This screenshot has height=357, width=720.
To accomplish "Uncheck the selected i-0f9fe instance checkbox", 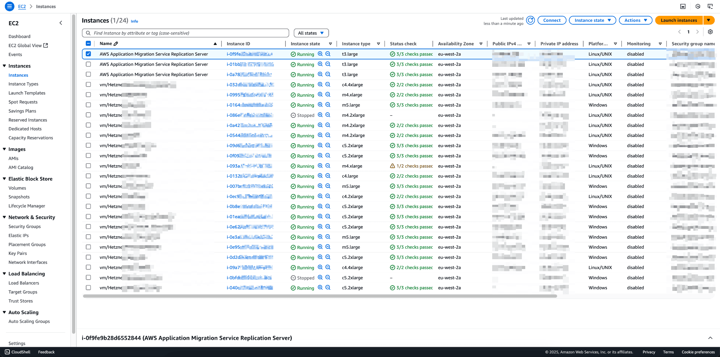I will pos(88,54).
